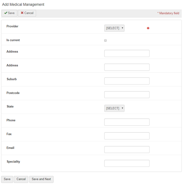
Task: Focus the first Address input field
Action: (x=127, y=53)
